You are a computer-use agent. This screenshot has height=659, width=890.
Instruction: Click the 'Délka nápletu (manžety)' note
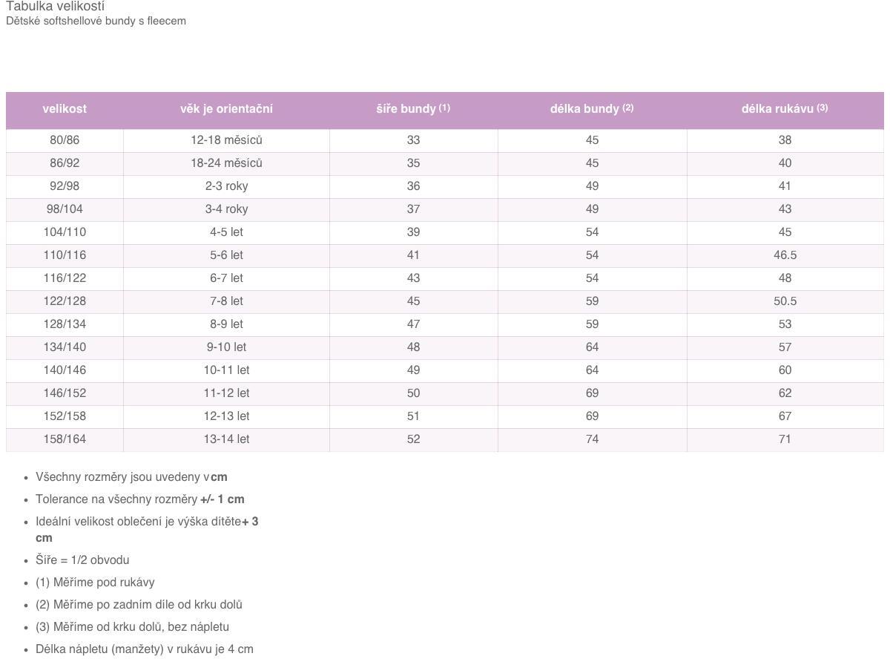click(145, 649)
